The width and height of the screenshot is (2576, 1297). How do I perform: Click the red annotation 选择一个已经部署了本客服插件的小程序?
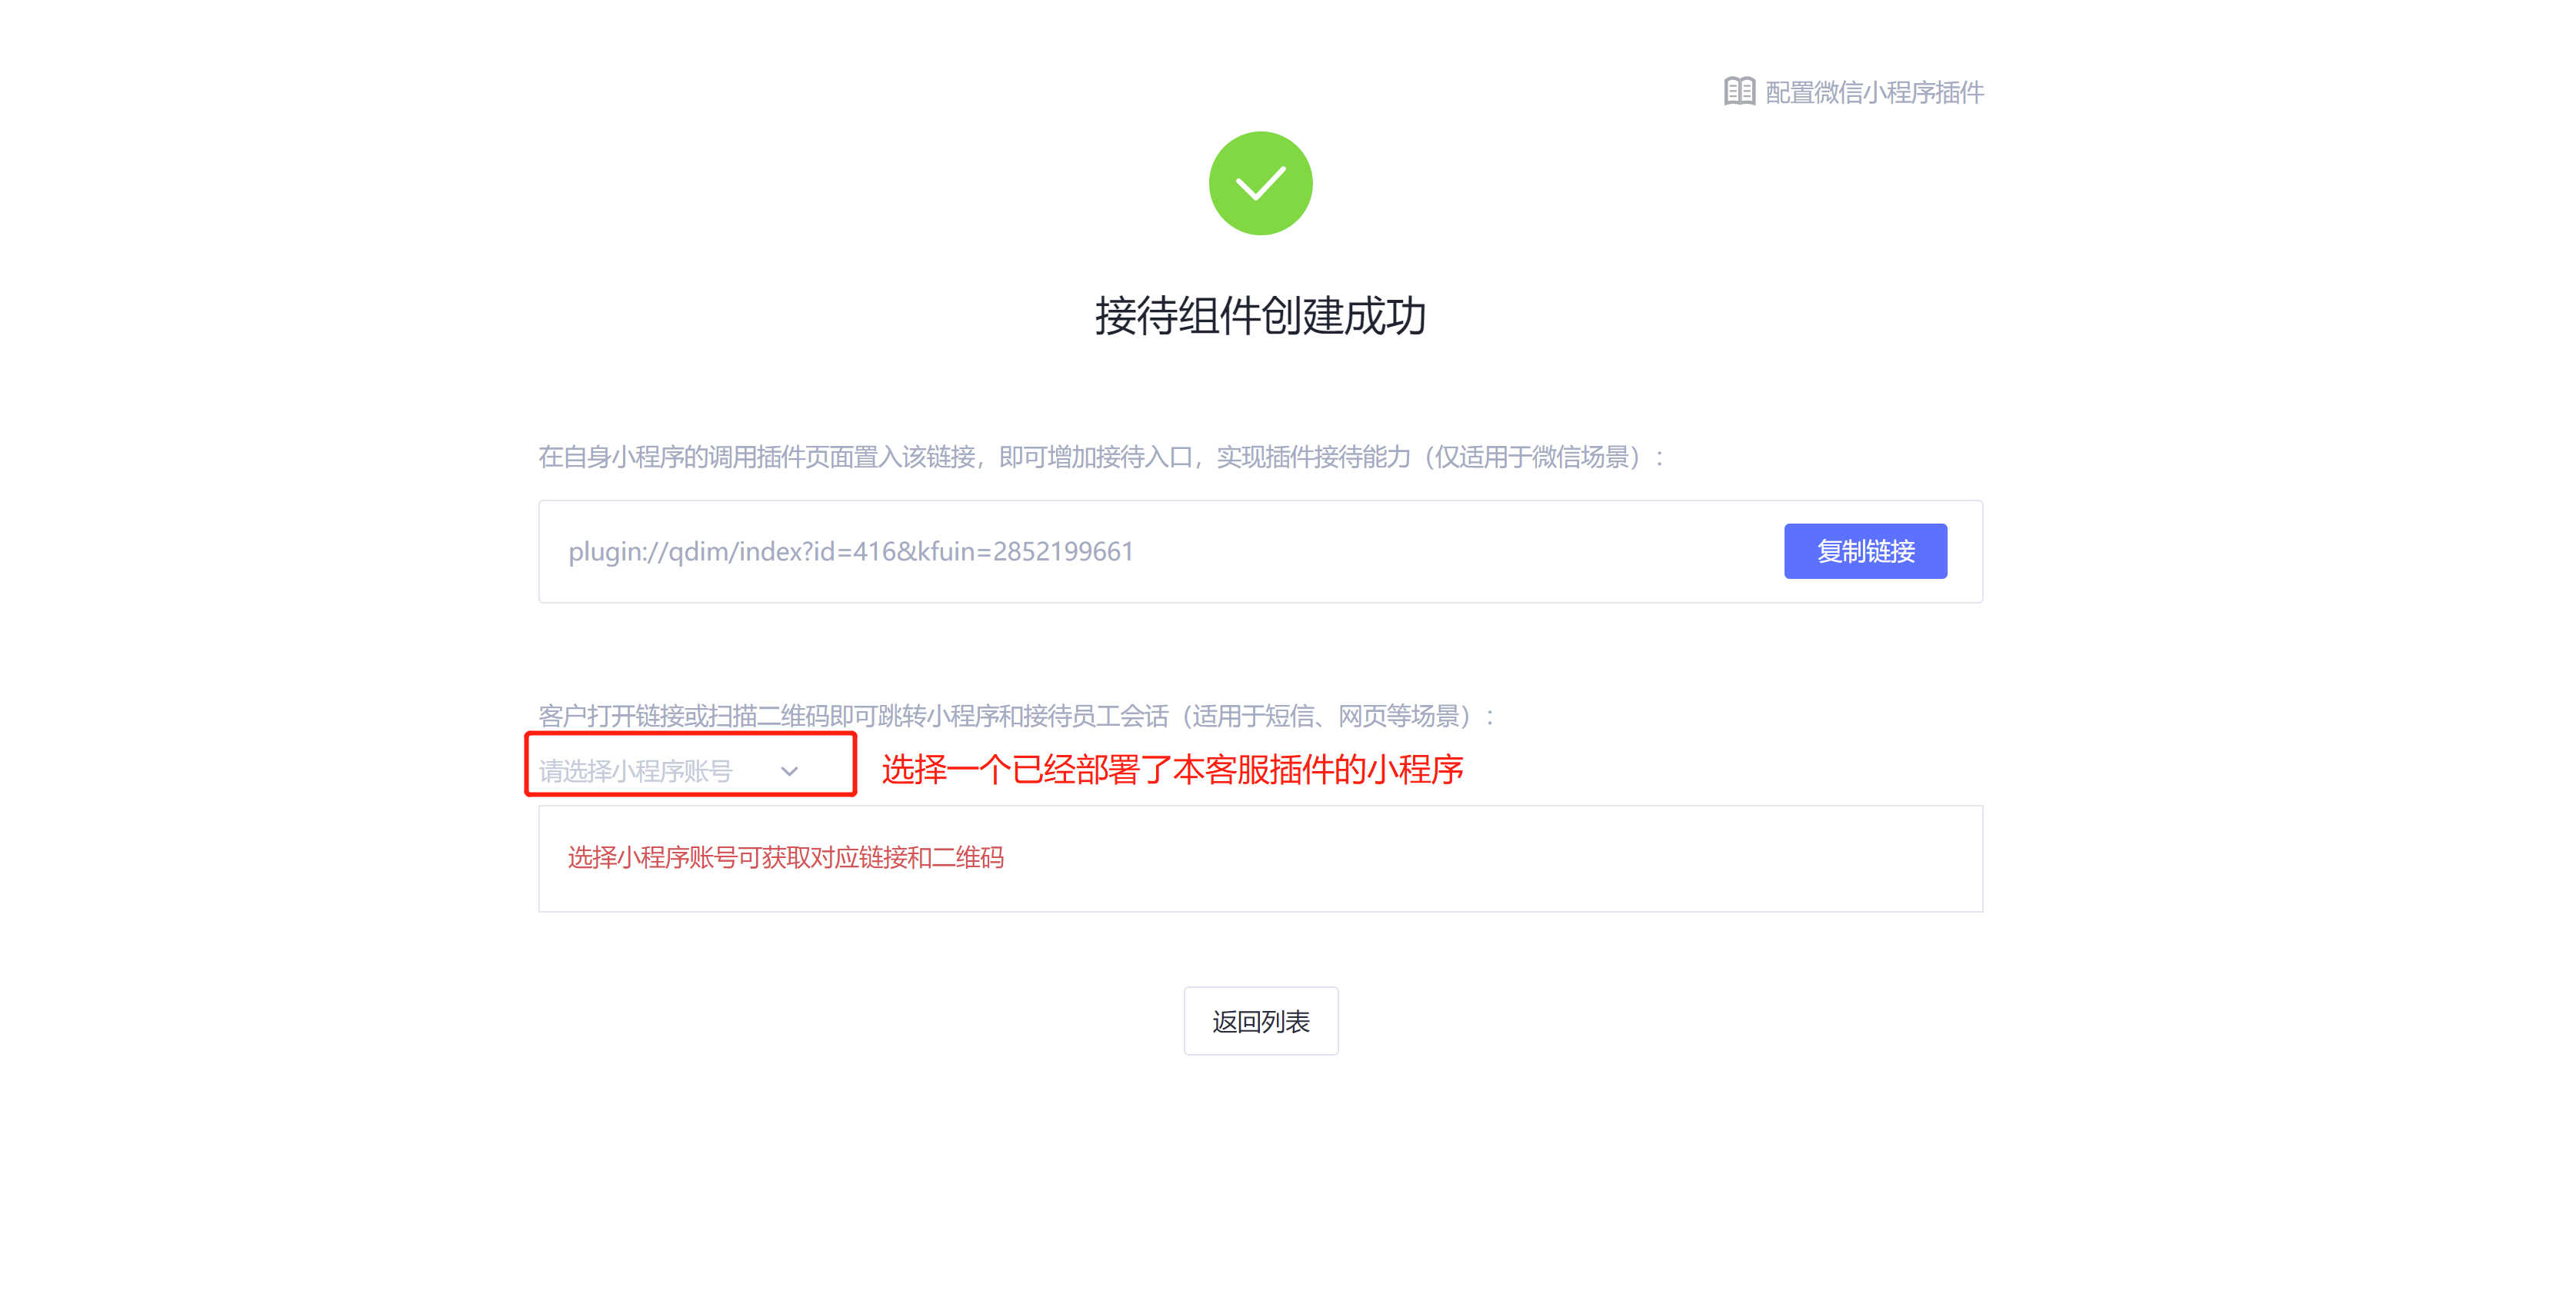click(1172, 770)
